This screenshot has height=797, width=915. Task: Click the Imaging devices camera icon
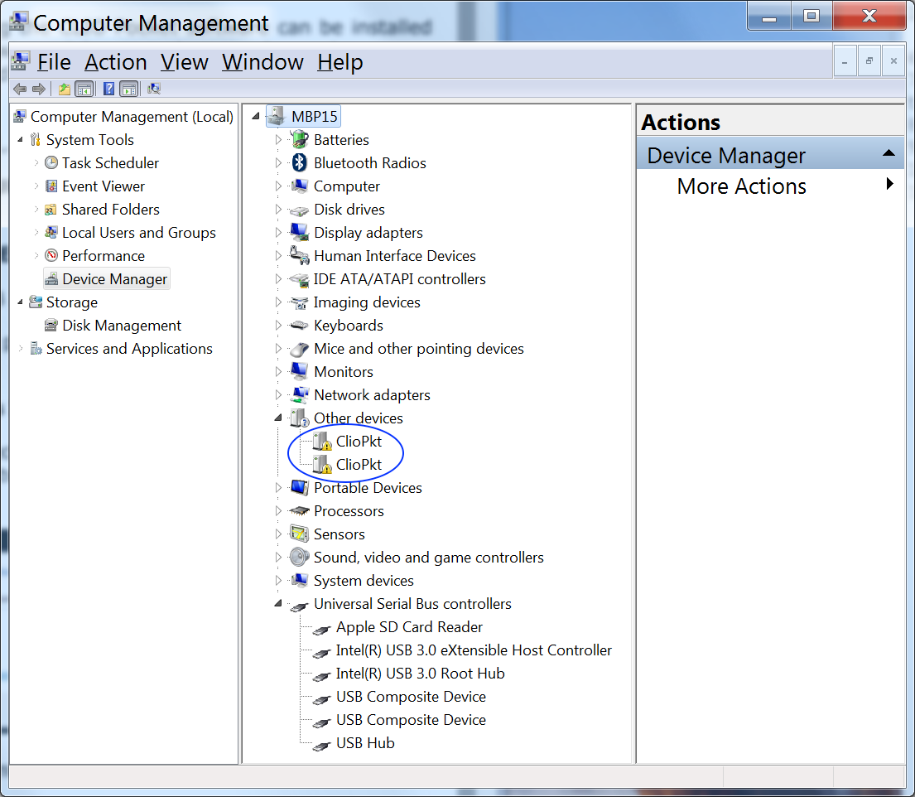point(300,302)
